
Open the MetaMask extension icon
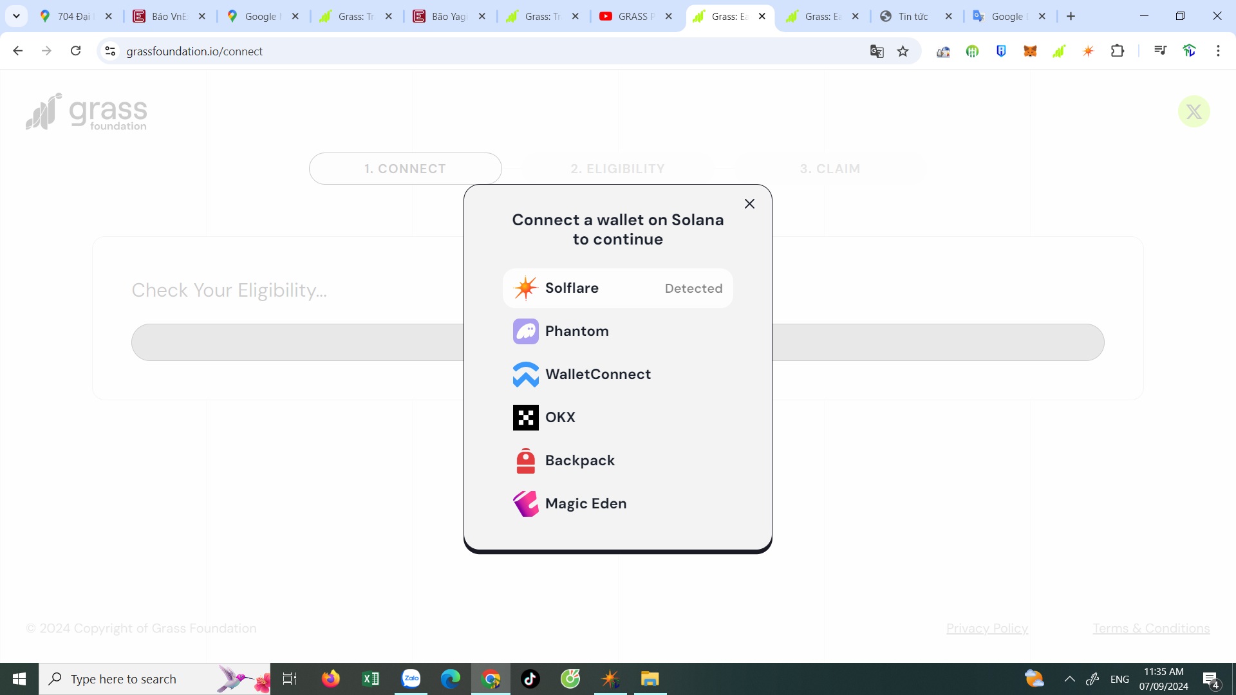[1030, 50]
